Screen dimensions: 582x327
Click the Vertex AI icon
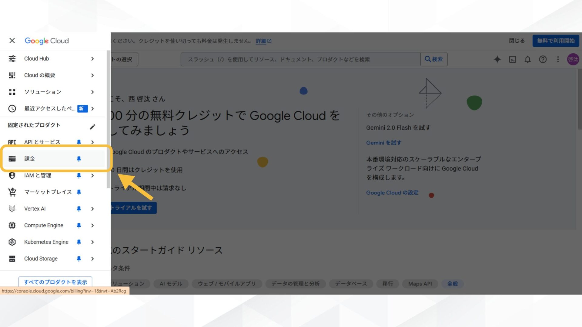(x=12, y=209)
